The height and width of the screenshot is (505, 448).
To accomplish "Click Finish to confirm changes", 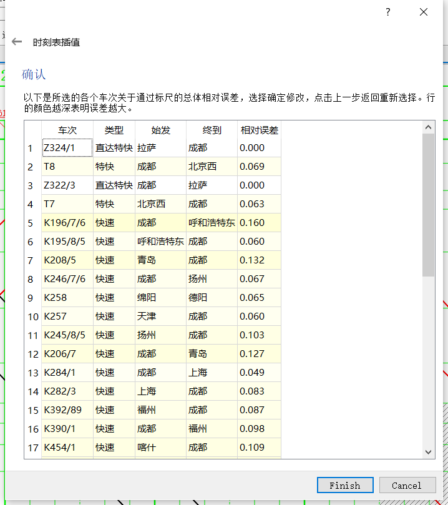I will pos(345,485).
